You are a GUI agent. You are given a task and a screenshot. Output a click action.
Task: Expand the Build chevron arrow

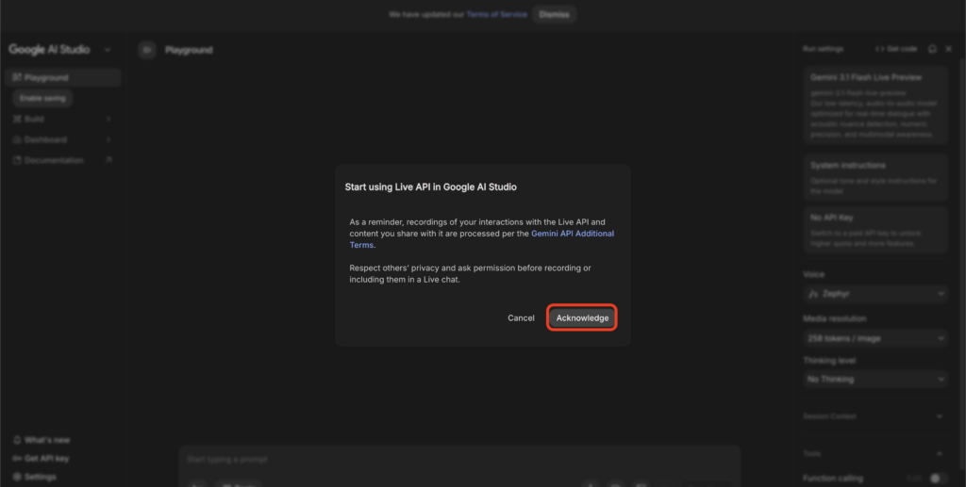coord(108,119)
